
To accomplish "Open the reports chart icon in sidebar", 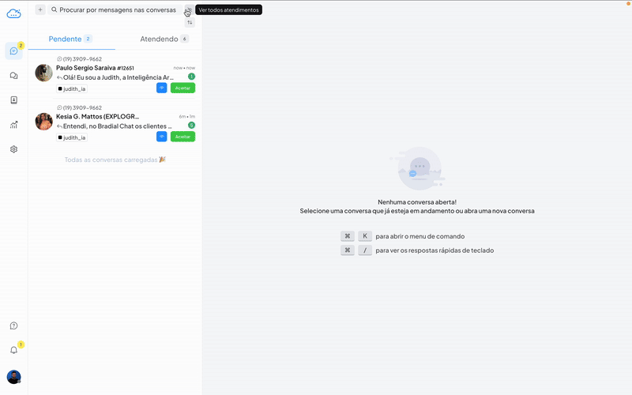I will click(x=13, y=125).
